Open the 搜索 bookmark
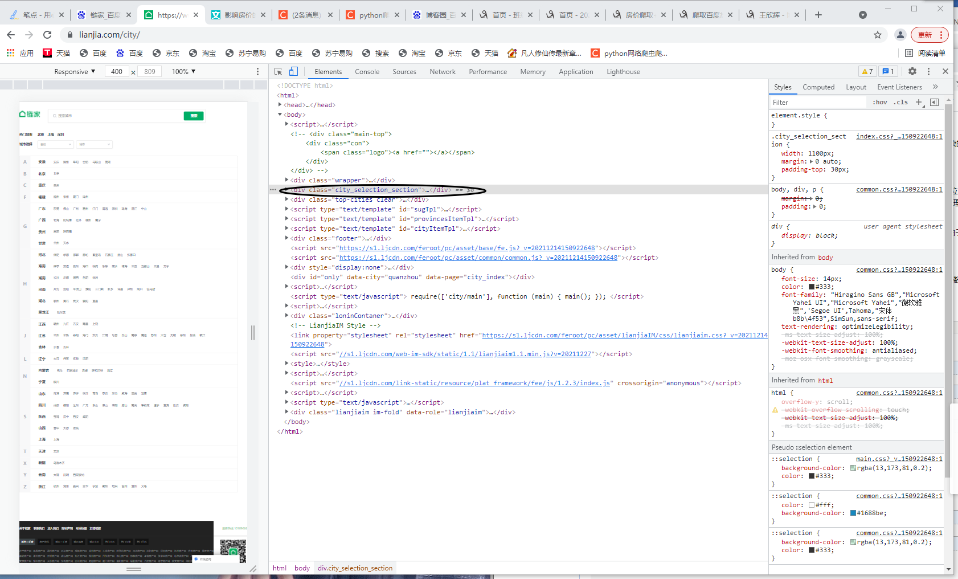Viewport: 958px width, 579px height. (375, 53)
